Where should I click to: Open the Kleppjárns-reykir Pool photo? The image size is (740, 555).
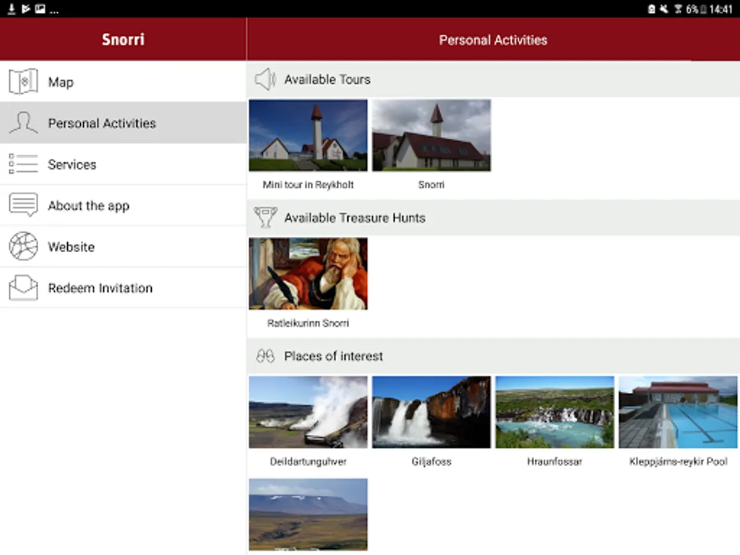click(x=678, y=412)
